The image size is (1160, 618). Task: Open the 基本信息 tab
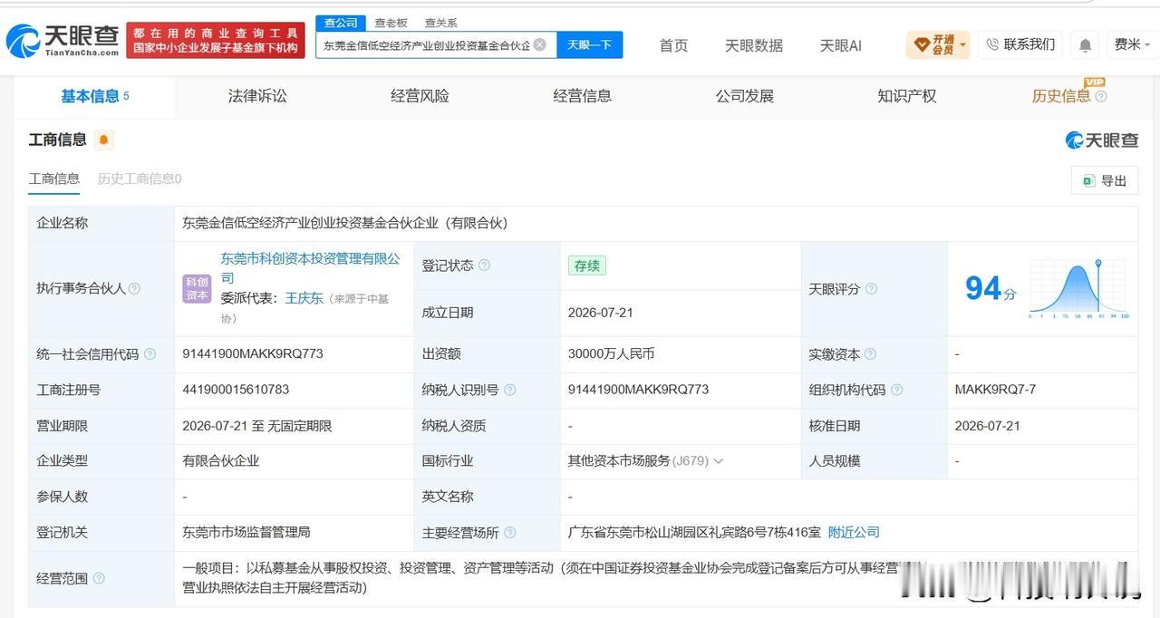tap(94, 96)
